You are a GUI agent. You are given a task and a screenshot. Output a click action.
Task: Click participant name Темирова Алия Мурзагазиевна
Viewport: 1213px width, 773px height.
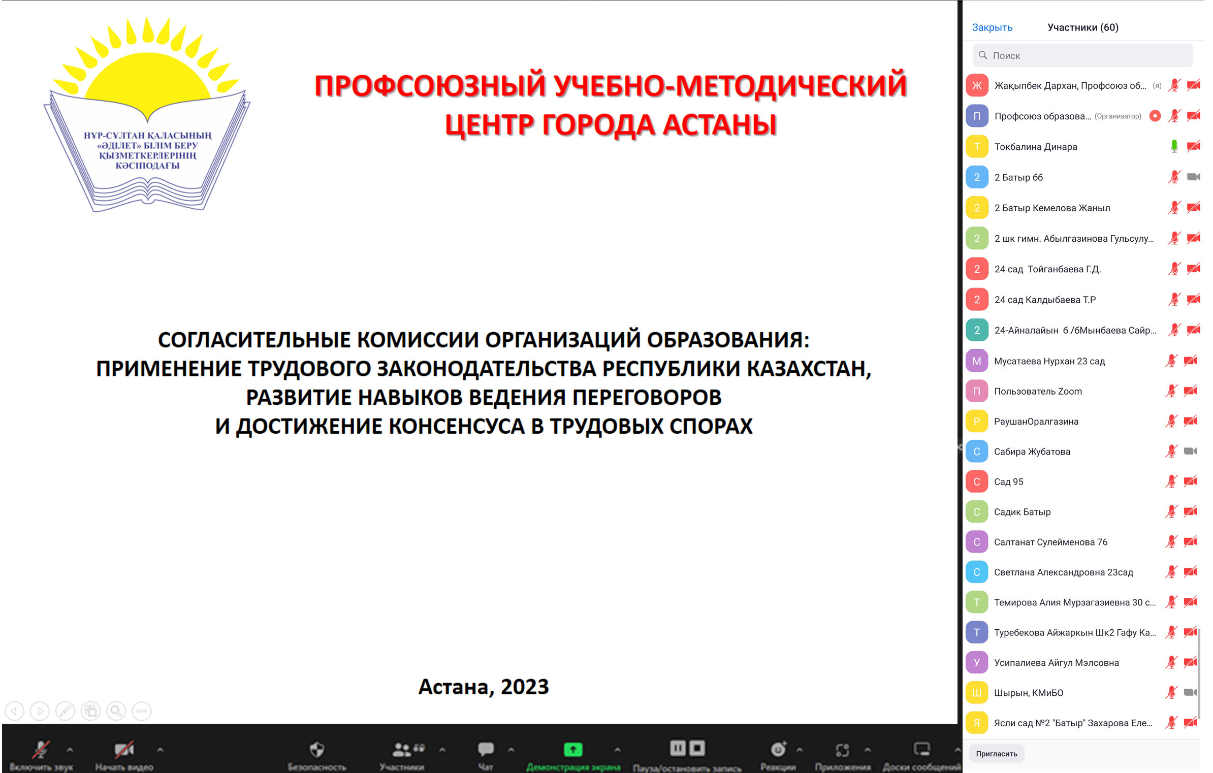click(1075, 602)
